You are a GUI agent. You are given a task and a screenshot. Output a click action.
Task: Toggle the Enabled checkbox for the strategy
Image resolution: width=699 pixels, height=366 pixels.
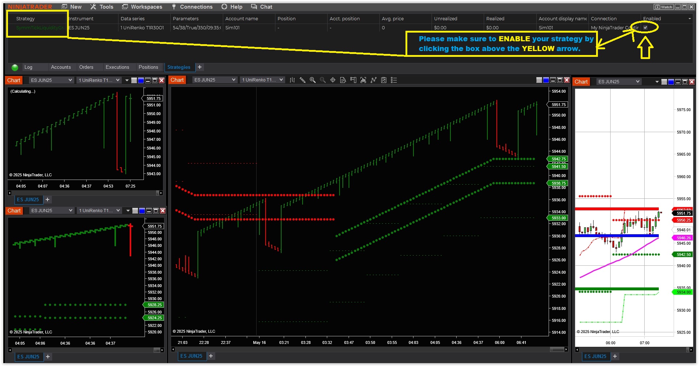coord(645,28)
